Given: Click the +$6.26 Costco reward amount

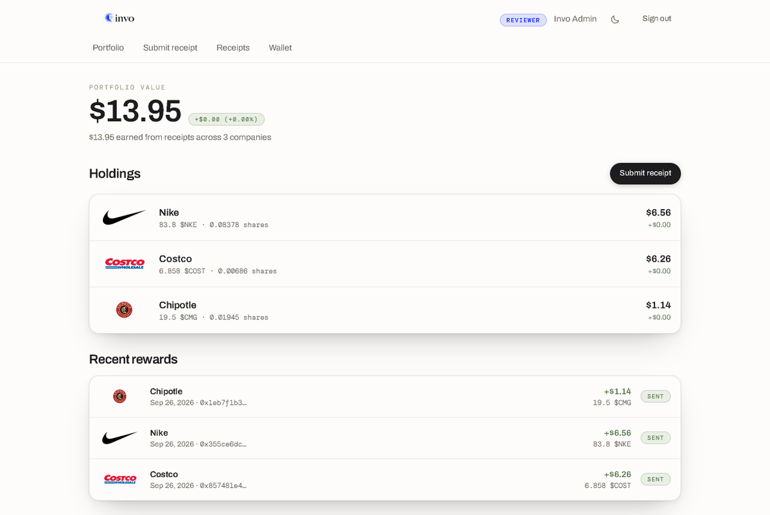Looking at the screenshot, I should (617, 475).
